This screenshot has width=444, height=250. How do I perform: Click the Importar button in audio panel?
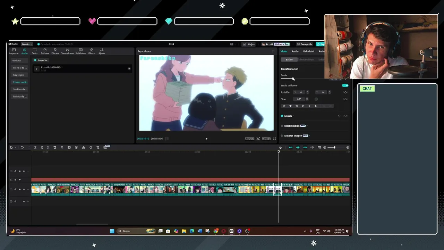41,60
